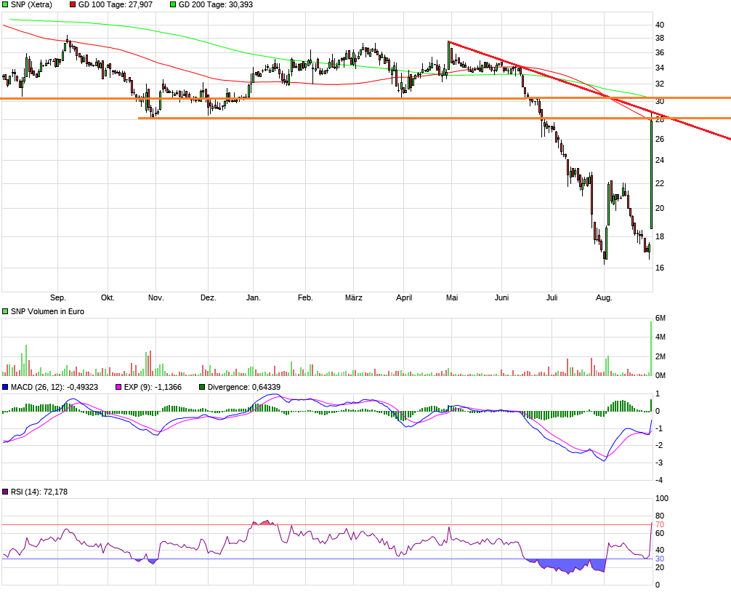This screenshot has height=592, width=731.
Task: Click the 'Mai' month axis label
Action: click(x=452, y=297)
